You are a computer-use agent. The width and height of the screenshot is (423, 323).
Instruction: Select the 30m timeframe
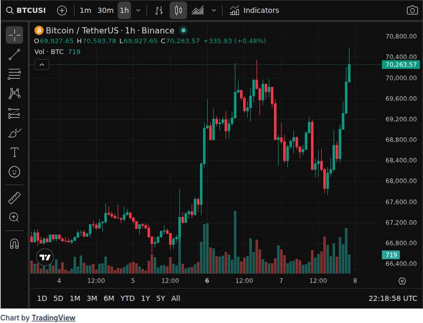coord(105,11)
